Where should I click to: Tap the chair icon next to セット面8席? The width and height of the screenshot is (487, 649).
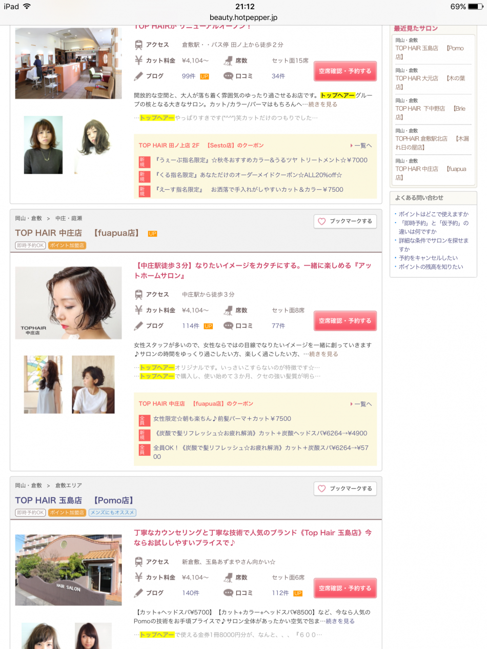coord(228,310)
